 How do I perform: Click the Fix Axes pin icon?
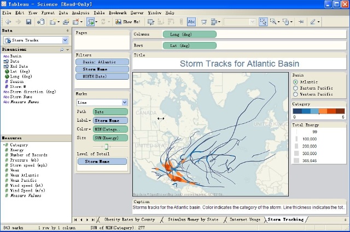(x=301, y=22)
